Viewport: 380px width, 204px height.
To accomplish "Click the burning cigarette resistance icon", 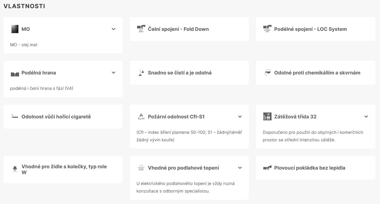I will coord(15,117).
